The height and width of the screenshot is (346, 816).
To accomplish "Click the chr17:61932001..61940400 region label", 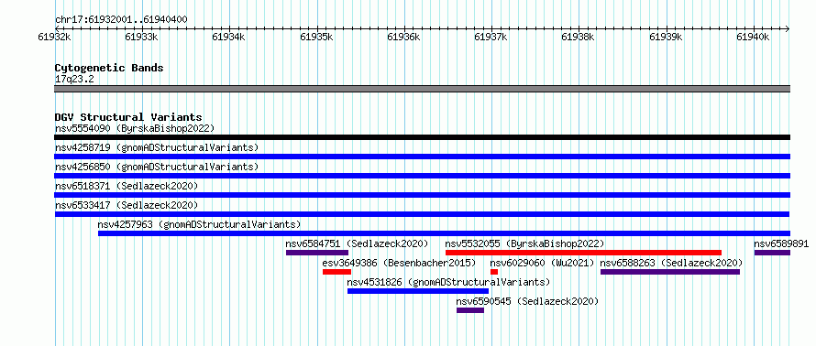I will pyautogui.click(x=121, y=20).
